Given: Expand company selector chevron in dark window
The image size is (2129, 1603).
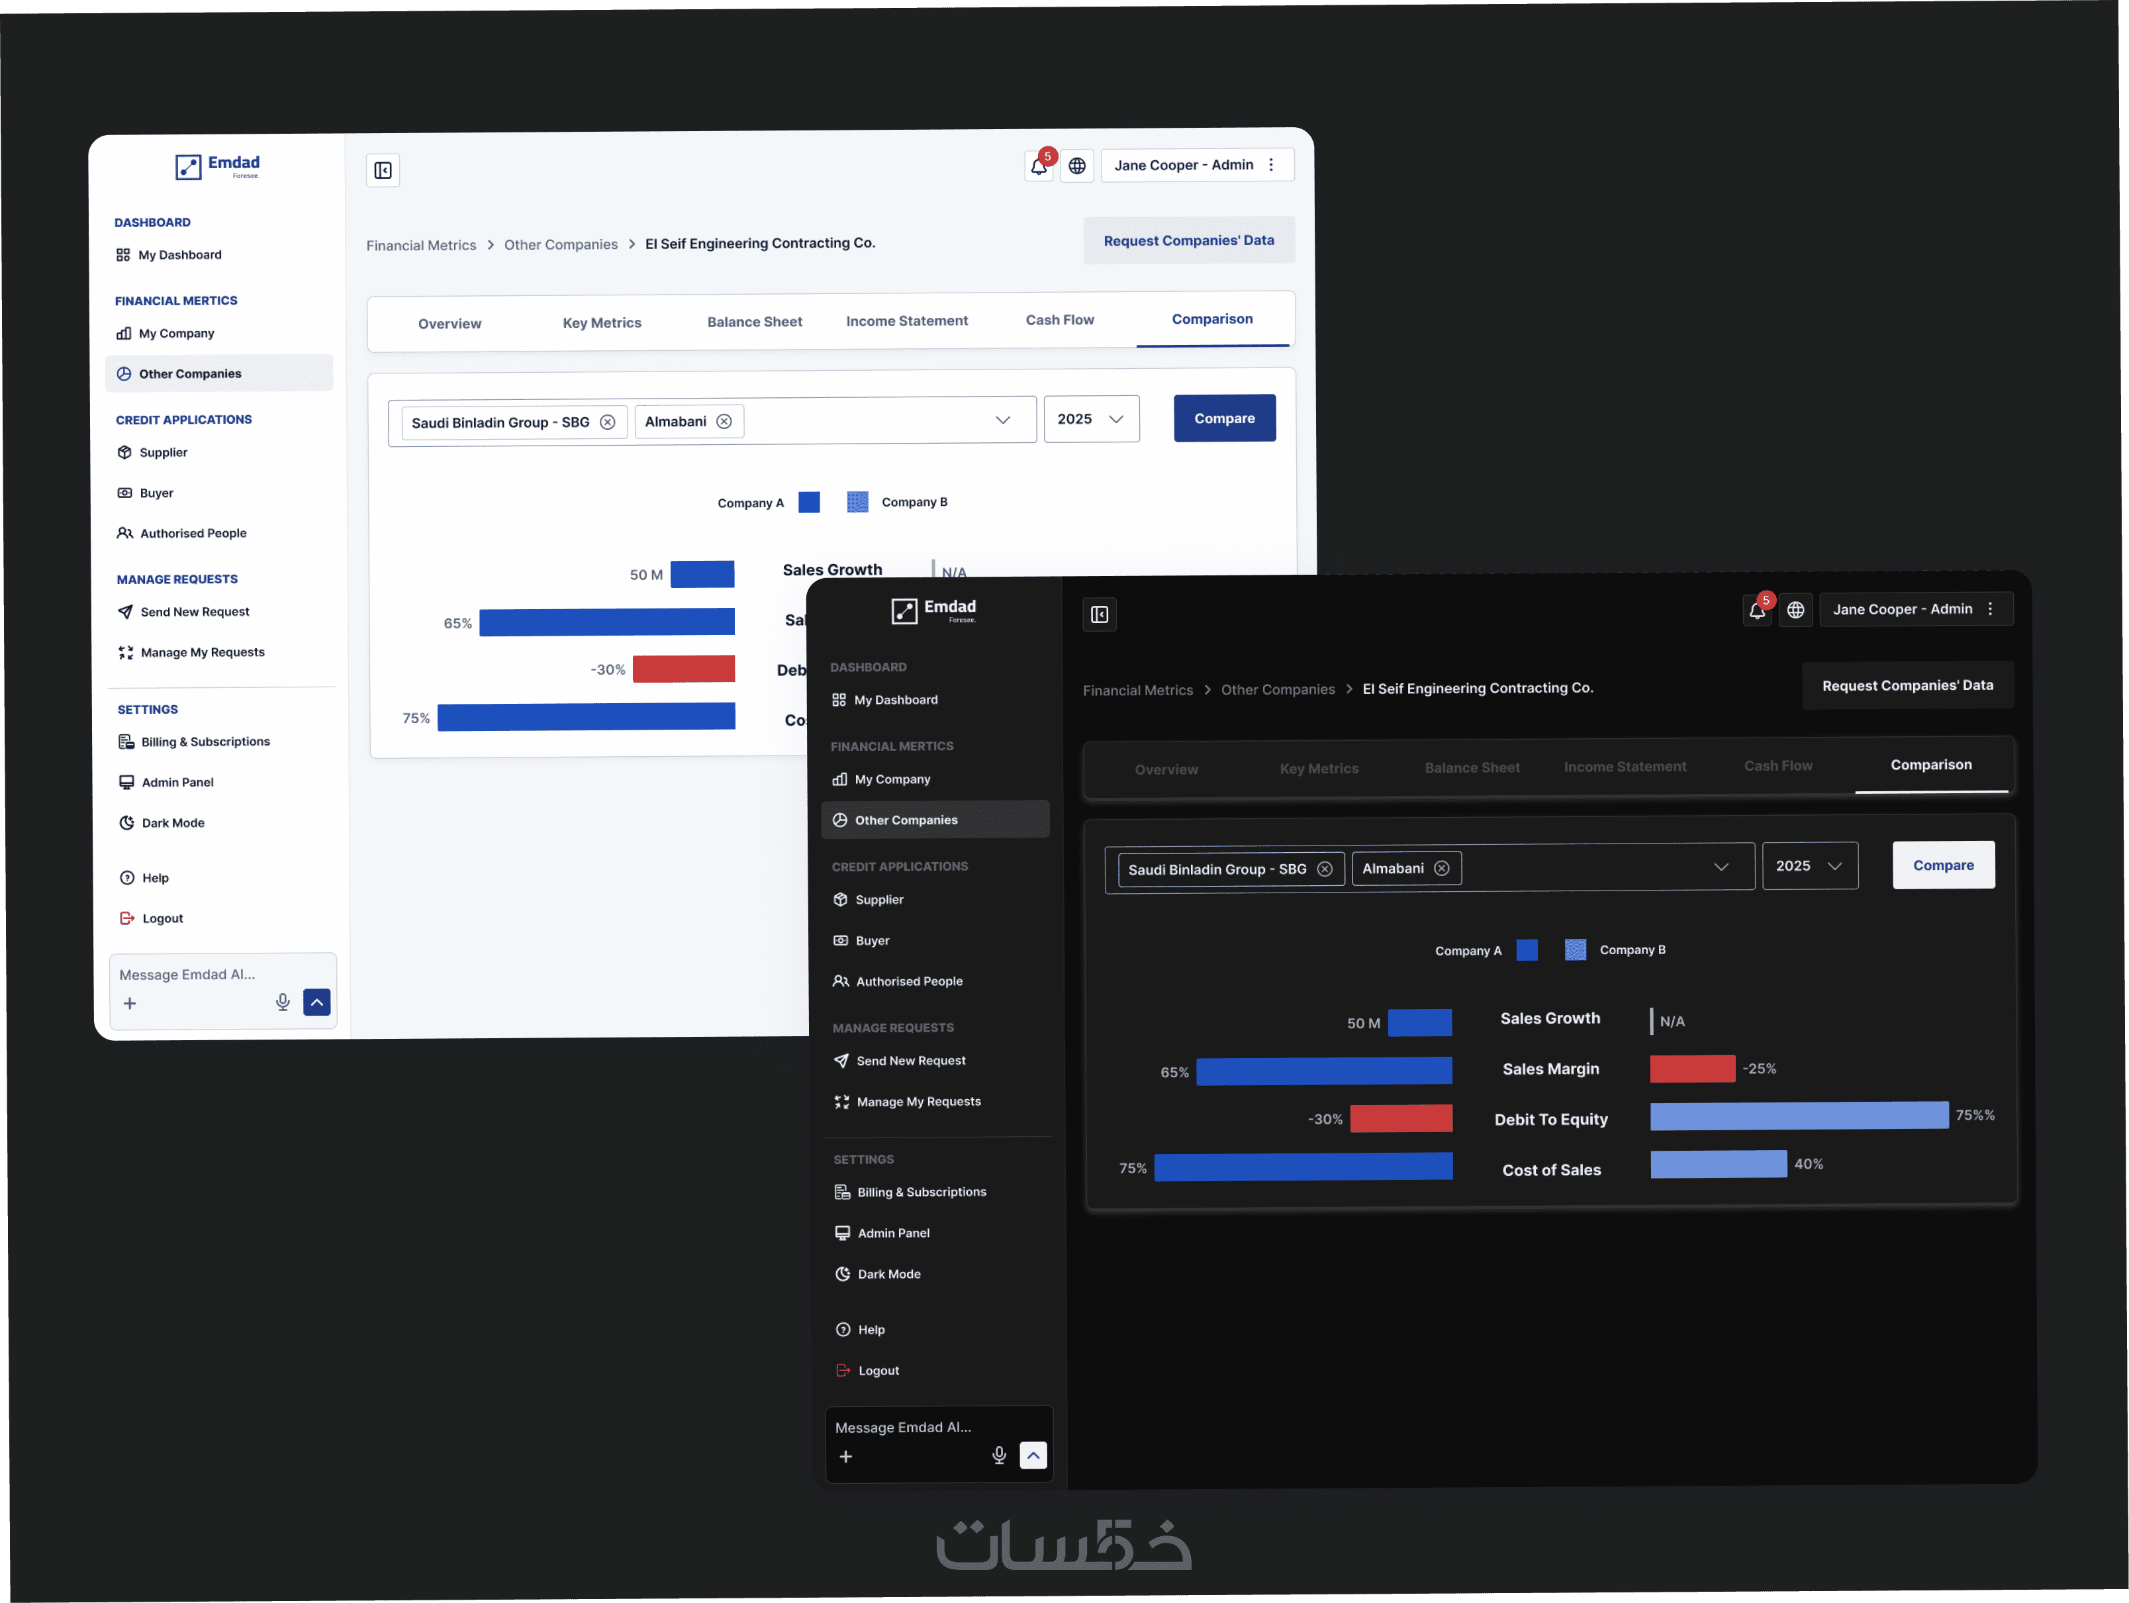Looking at the screenshot, I should pos(1721,867).
